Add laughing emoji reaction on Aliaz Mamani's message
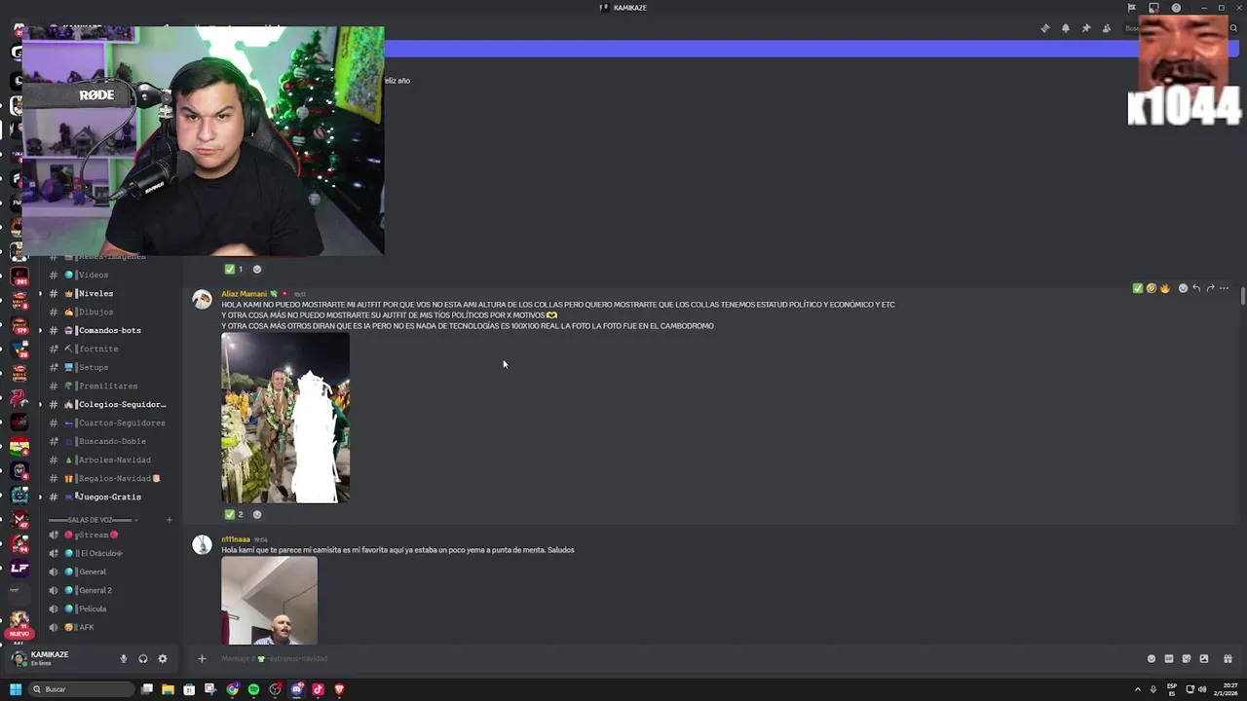 [1152, 288]
